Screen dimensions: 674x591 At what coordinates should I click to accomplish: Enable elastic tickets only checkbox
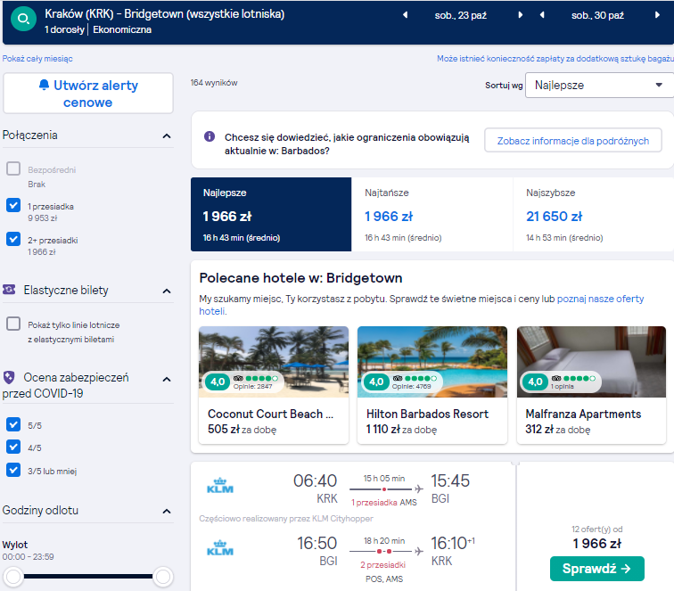tap(13, 324)
